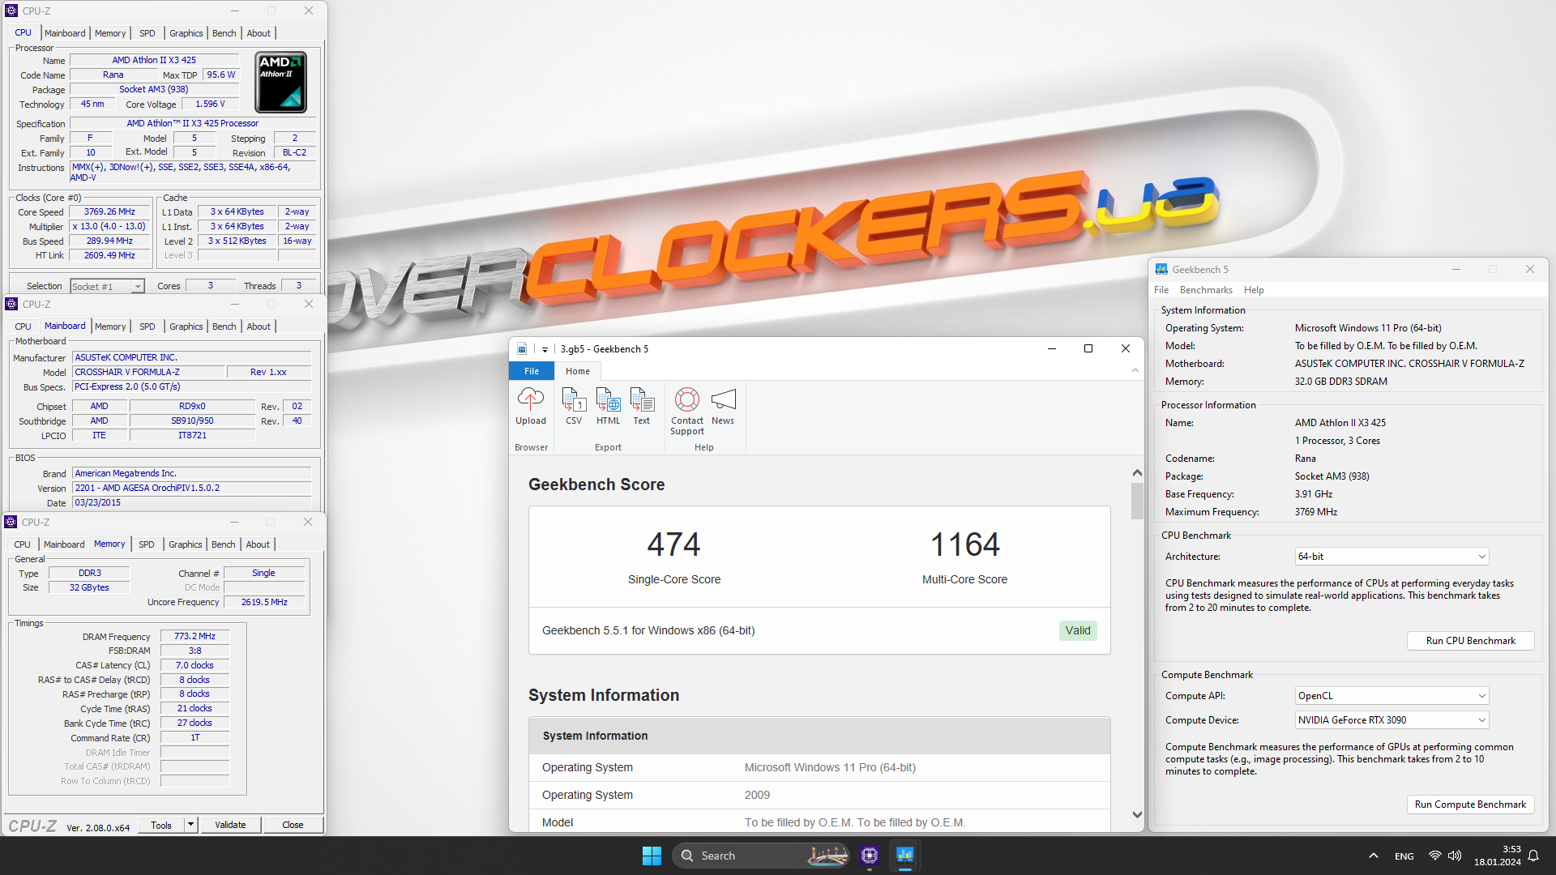The height and width of the screenshot is (875, 1556).
Task: Click the scroll up arrow in results window
Action: 1136,472
